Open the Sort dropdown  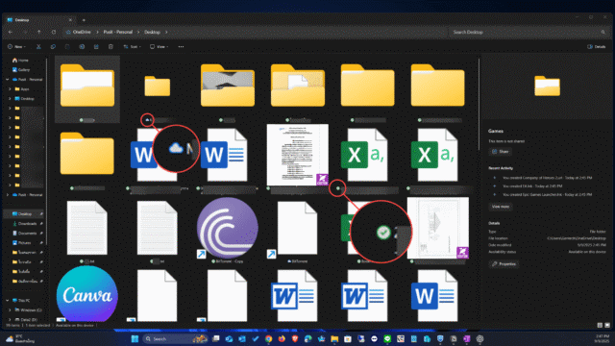click(x=132, y=47)
